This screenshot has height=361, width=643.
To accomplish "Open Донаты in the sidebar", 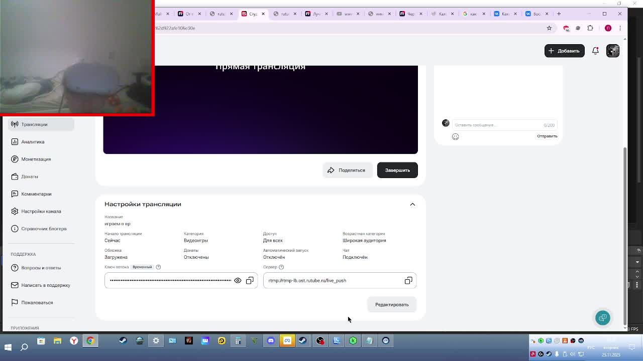I will (x=41, y=176).
